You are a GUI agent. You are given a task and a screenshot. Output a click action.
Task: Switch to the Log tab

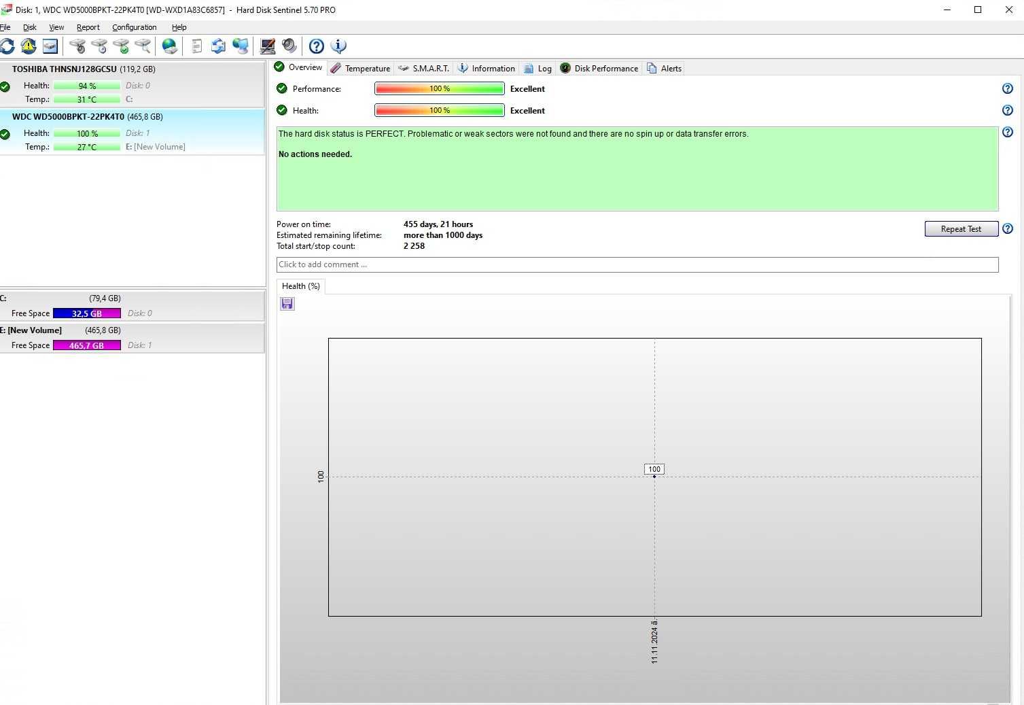point(538,68)
